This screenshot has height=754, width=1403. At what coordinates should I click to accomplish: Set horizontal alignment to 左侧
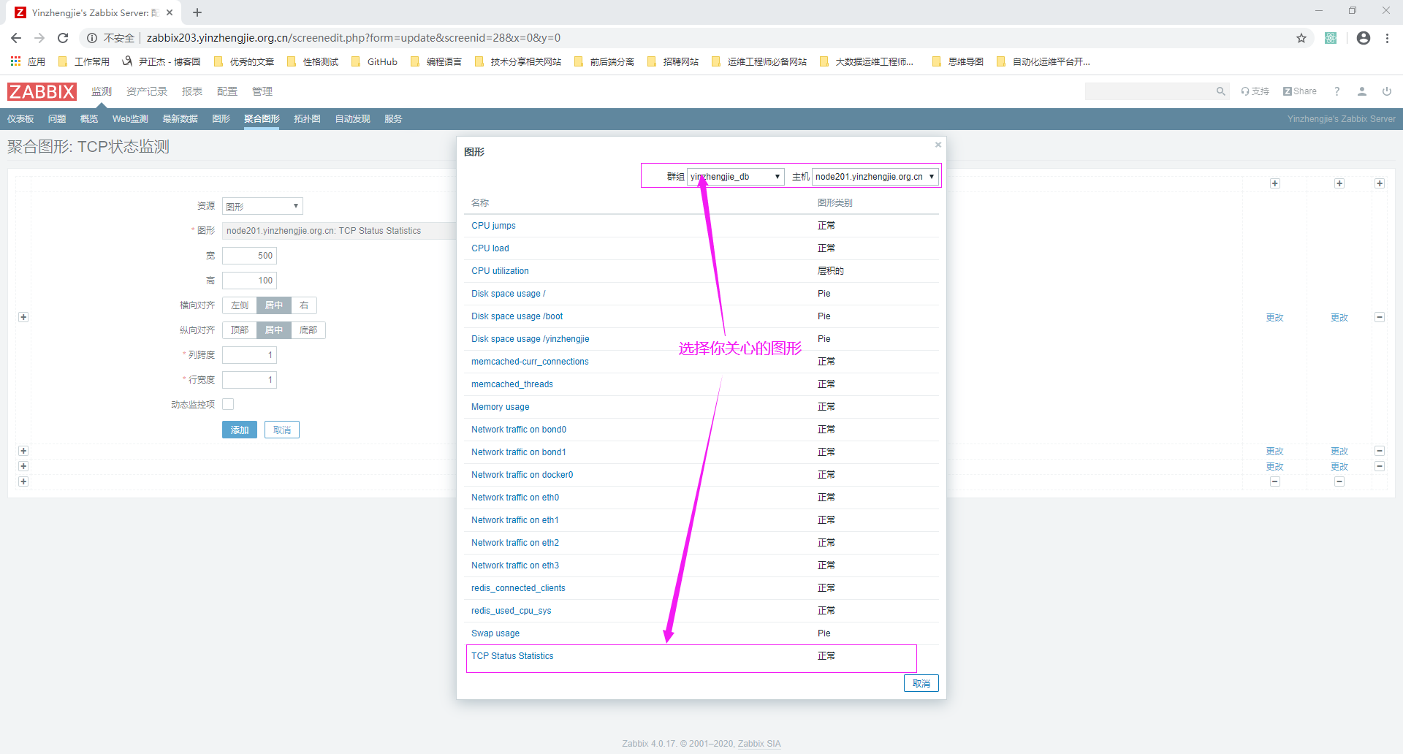tap(240, 305)
